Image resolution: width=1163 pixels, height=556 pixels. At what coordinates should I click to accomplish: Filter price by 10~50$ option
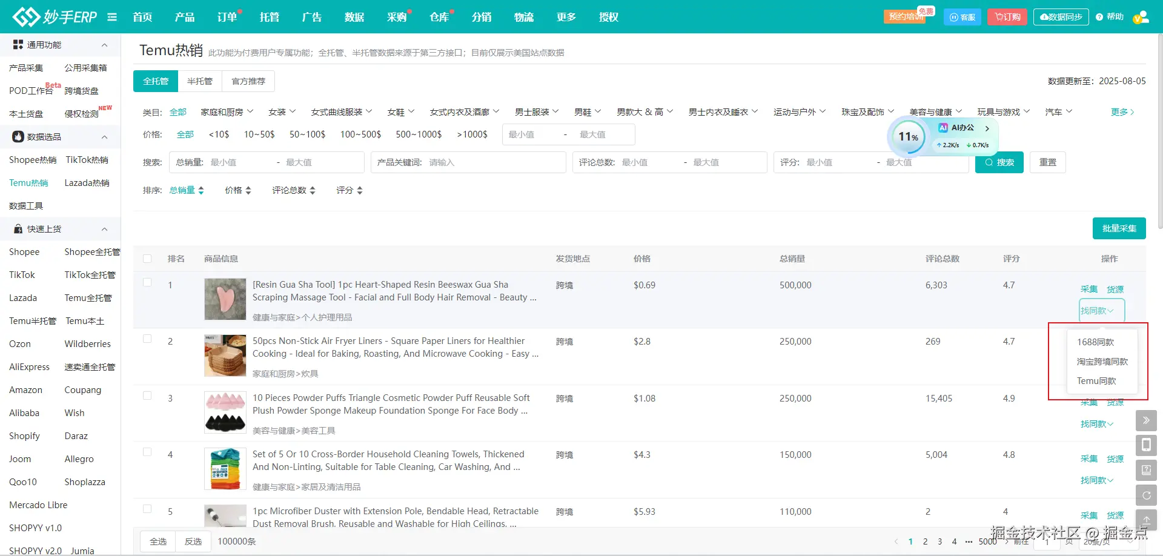[259, 134]
